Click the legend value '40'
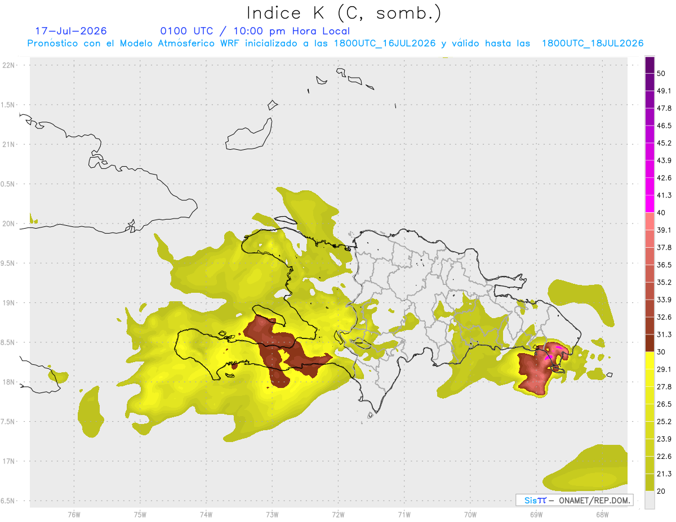The width and height of the screenshot is (676, 522). point(662,213)
